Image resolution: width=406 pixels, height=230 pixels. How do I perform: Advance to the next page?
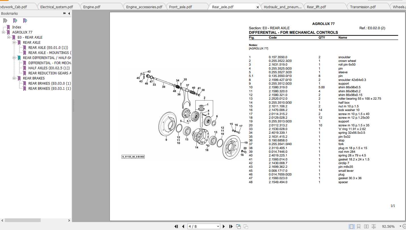point(224,226)
